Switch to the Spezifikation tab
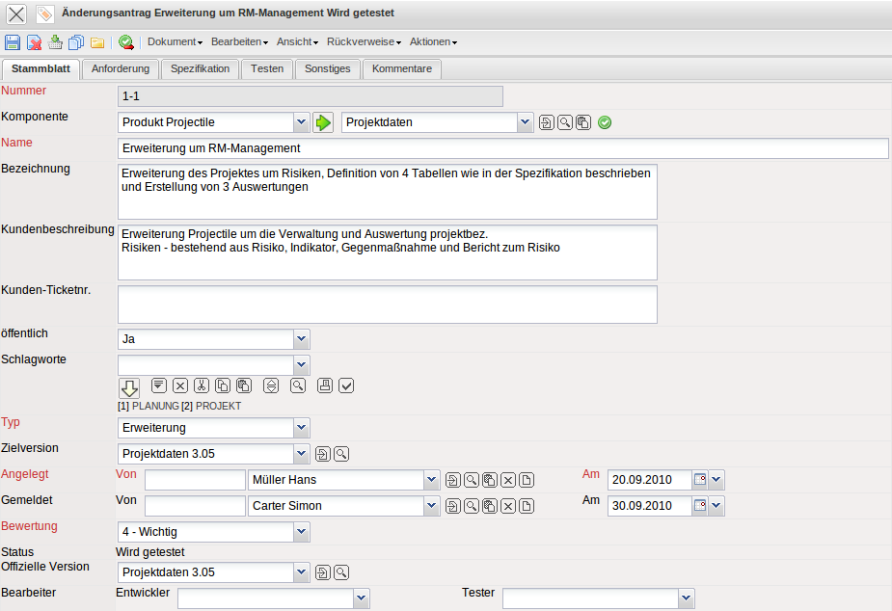 coord(200,69)
